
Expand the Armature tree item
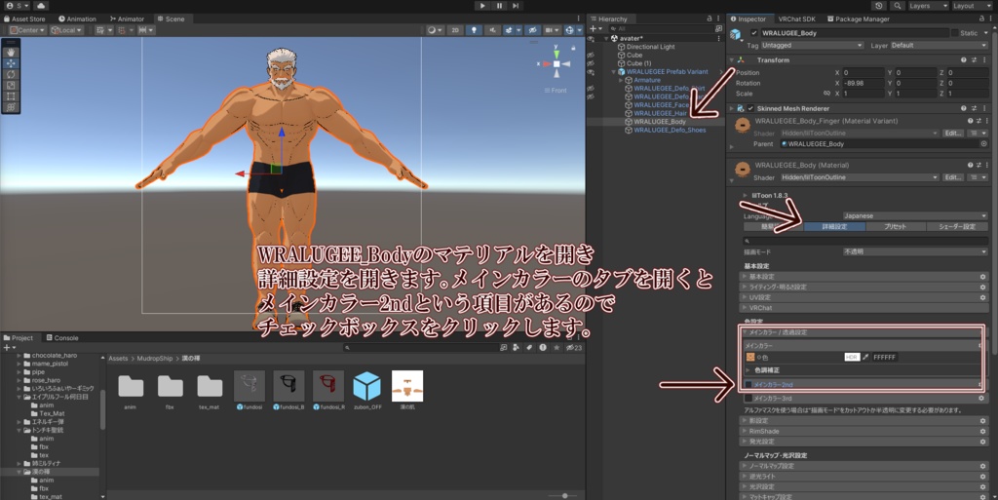621,80
